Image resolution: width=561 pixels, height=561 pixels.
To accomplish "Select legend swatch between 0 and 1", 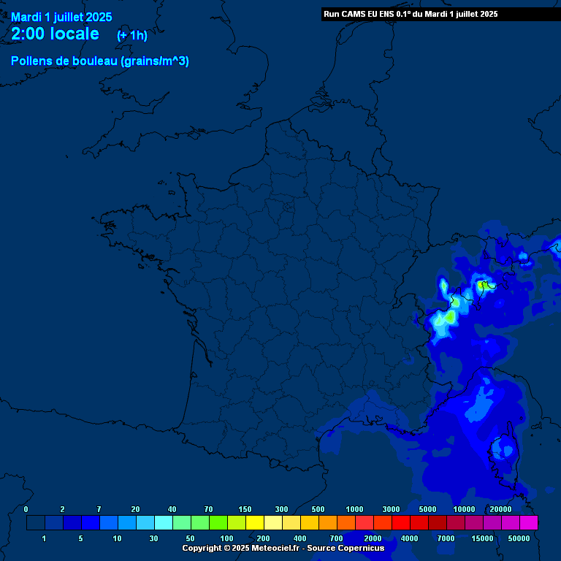I will click(36, 522).
